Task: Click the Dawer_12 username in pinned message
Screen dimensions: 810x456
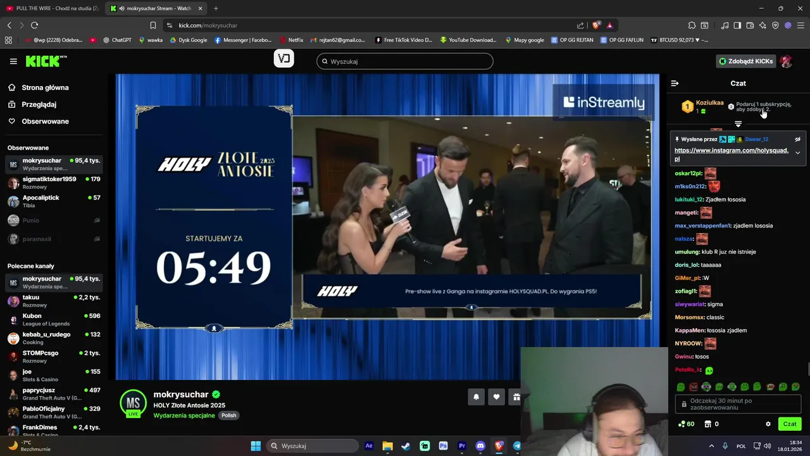Action: 756,139
